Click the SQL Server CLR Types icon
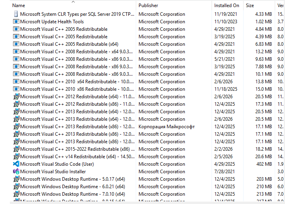285x204 pixels. point(16,14)
